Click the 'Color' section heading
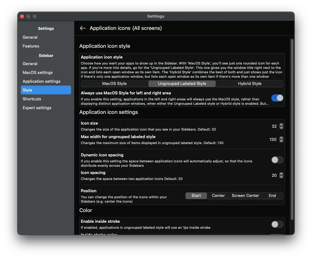The height and width of the screenshot is (258, 312). point(86,210)
